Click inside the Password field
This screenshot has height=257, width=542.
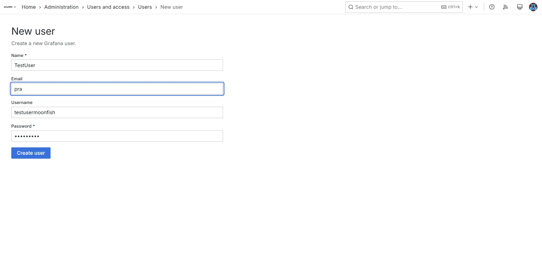point(117,136)
